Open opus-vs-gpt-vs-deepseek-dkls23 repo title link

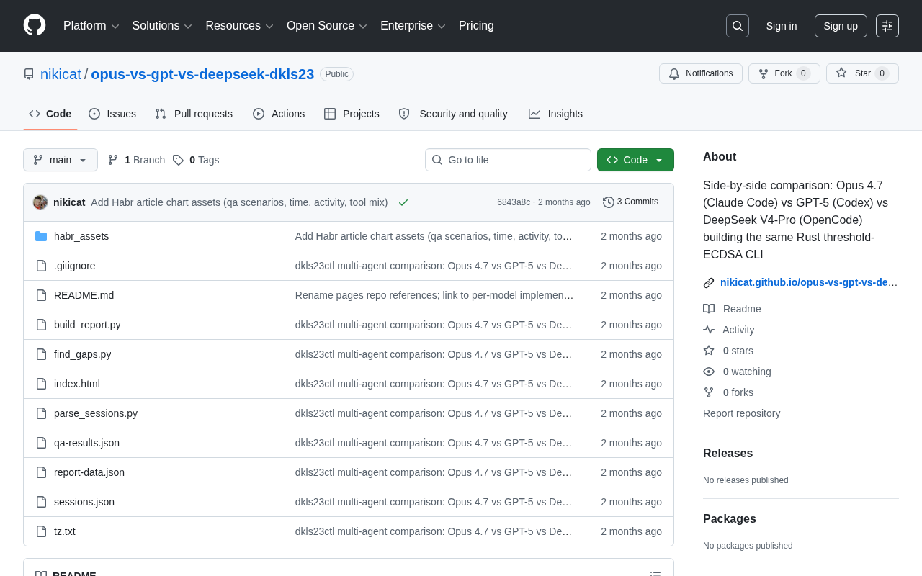click(x=202, y=74)
